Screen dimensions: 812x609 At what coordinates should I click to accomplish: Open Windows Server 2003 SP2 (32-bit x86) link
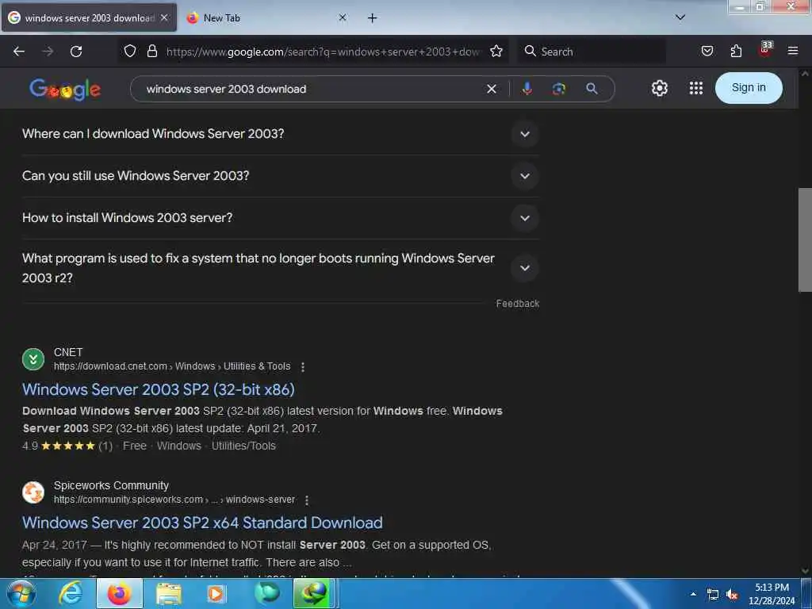159,389
